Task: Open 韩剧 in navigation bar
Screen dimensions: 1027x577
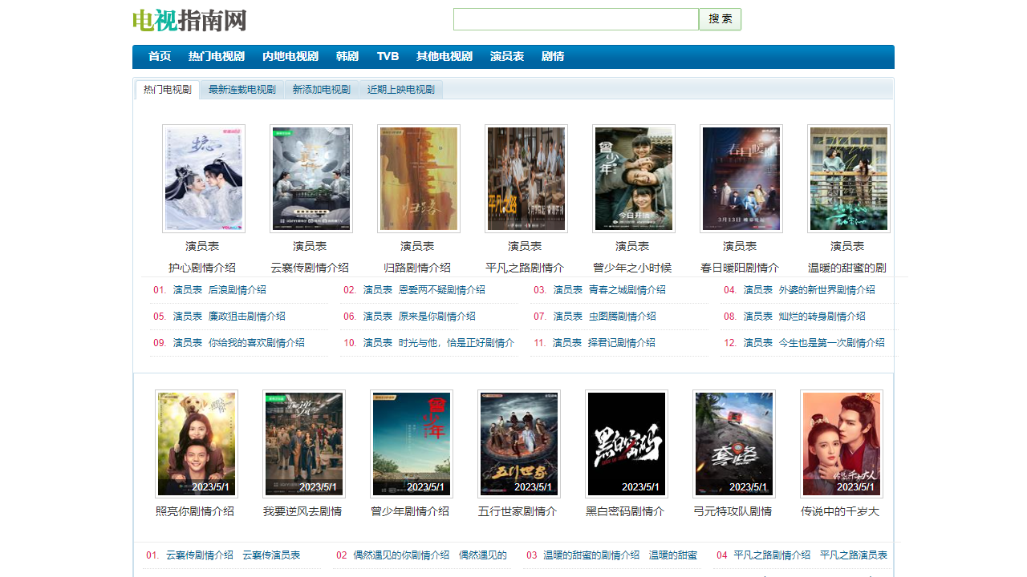Action: click(x=347, y=56)
